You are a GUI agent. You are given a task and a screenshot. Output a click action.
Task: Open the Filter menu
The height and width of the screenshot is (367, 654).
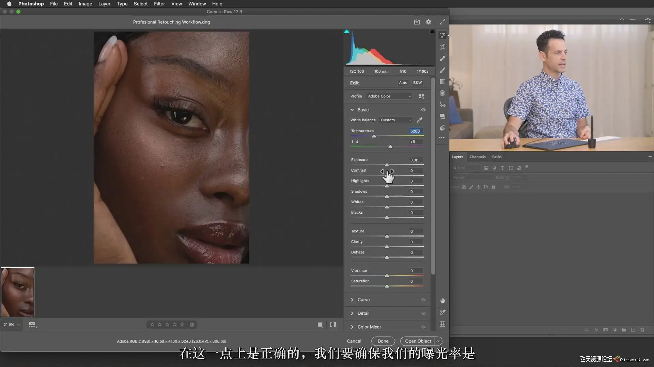point(159,4)
